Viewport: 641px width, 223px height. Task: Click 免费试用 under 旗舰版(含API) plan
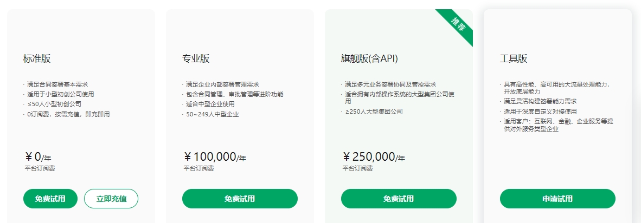399,199
